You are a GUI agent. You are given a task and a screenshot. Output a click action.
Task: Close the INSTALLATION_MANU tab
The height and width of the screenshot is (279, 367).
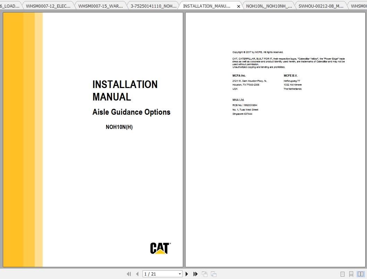238,6
